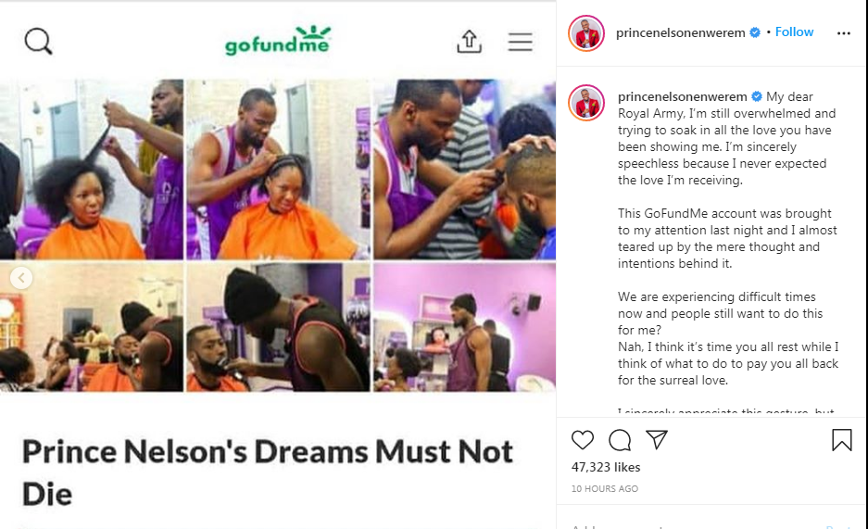Save post with the bookmark icon
Image resolution: width=868 pixels, height=529 pixels.
click(841, 440)
